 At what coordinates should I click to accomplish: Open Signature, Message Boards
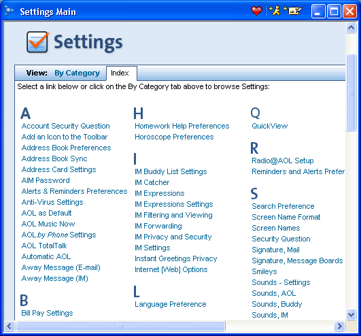[297, 261]
